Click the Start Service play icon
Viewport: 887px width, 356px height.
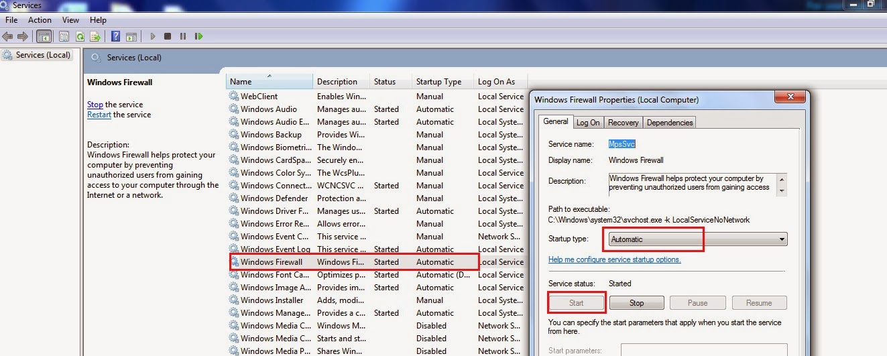pyautogui.click(x=153, y=36)
